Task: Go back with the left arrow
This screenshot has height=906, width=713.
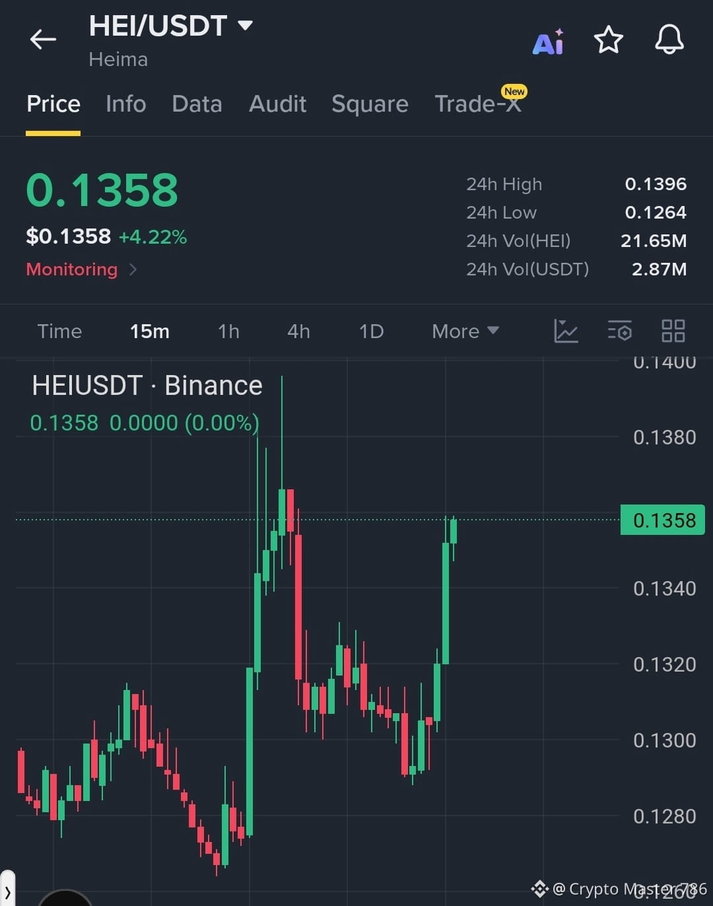Action: pos(43,40)
